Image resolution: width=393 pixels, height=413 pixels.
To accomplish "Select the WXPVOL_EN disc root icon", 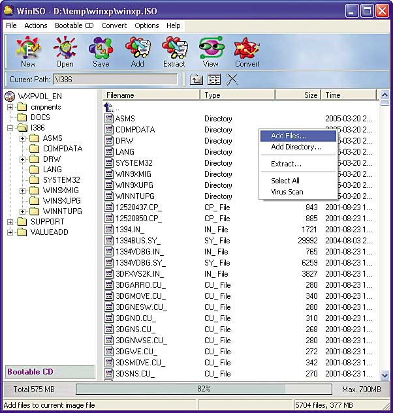I will (10, 97).
